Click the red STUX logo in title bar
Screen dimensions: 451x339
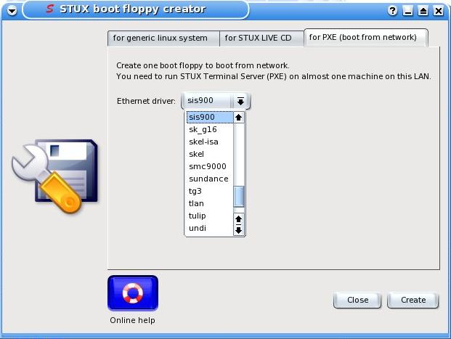(x=50, y=9)
